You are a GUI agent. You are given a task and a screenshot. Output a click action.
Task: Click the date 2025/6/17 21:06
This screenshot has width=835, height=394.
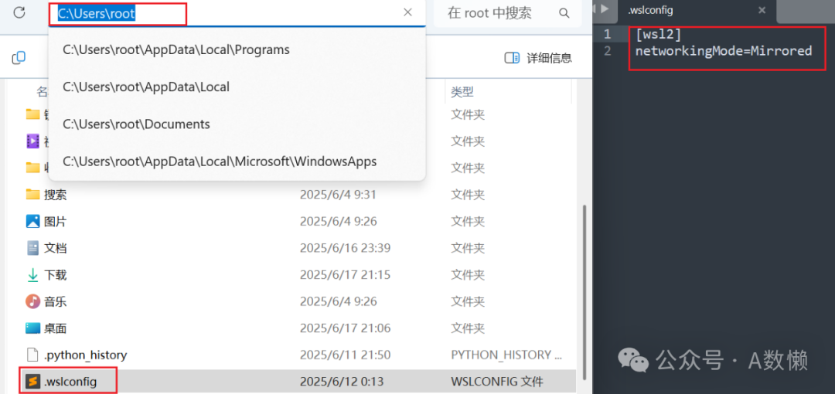pos(345,328)
